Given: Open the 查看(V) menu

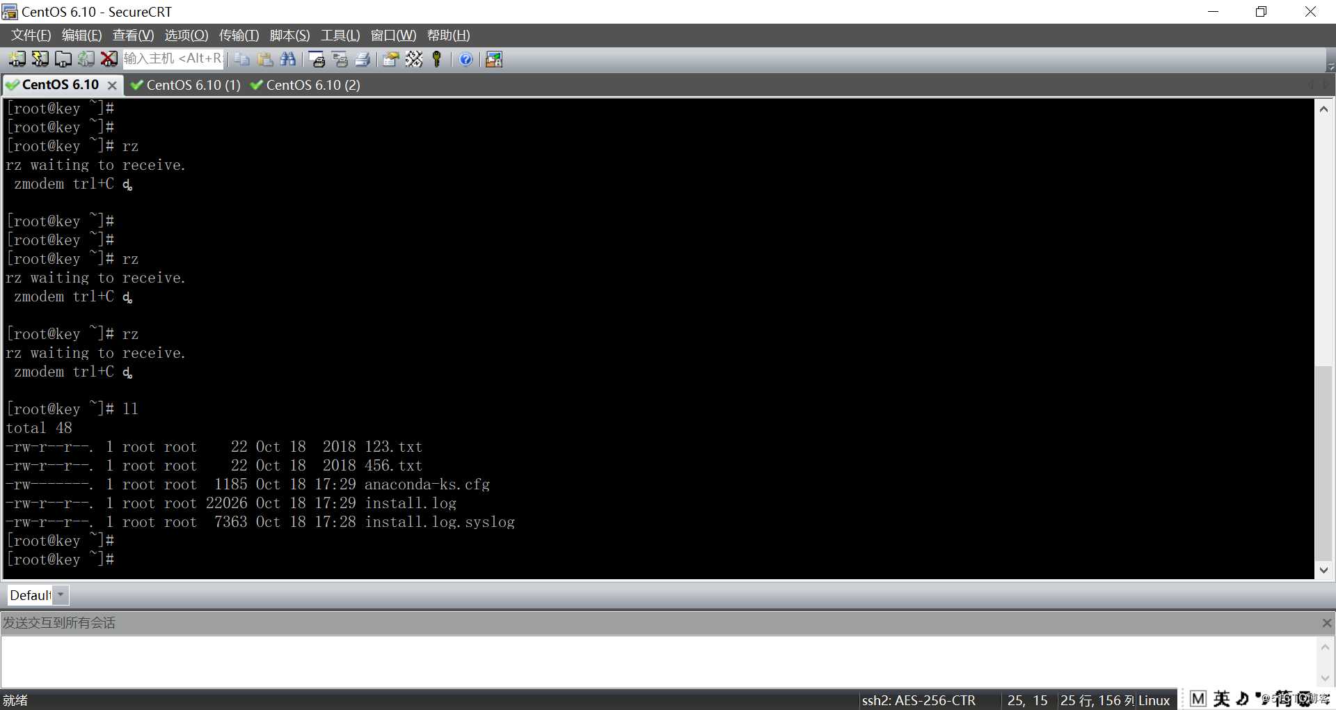Looking at the screenshot, I should click(x=133, y=35).
